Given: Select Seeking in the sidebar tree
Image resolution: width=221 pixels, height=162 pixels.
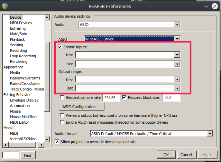Looking at the screenshot, I should (x=17, y=45).
